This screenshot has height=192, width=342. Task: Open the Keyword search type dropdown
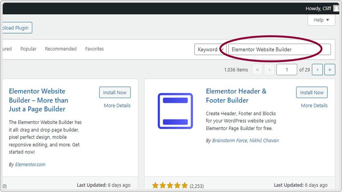click(x=210, y=50)
